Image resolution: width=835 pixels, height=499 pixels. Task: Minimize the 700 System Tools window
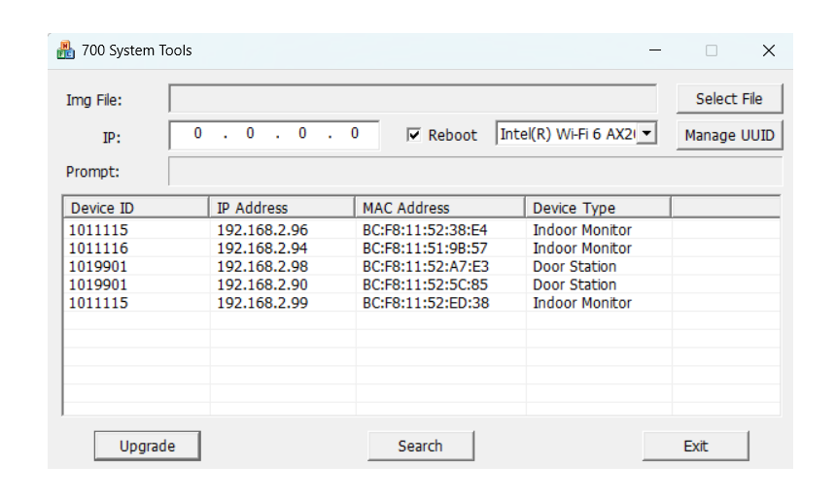[655, 50]
